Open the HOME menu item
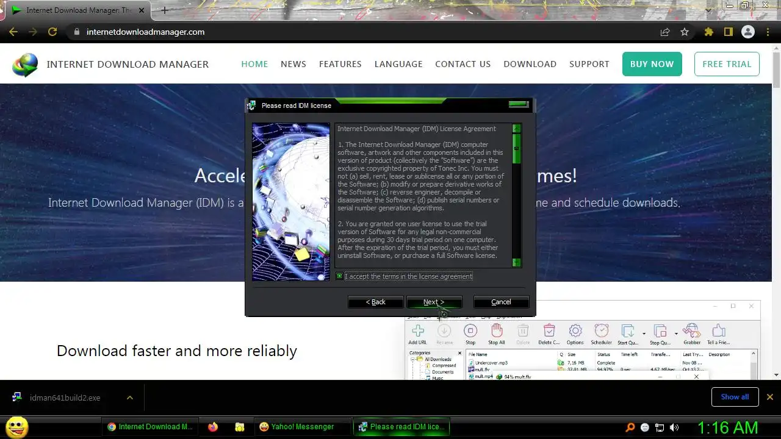The height and width of the screenshot is (439, 781). 254,64
